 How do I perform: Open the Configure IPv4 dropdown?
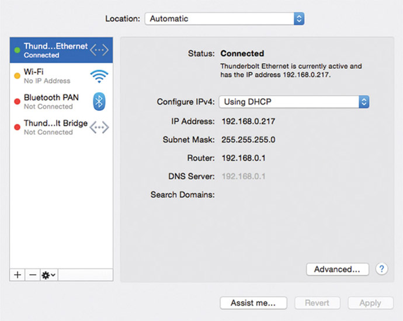click(294, 102)
